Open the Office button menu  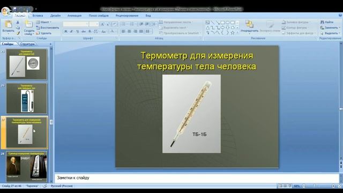[x=6, y=11]
